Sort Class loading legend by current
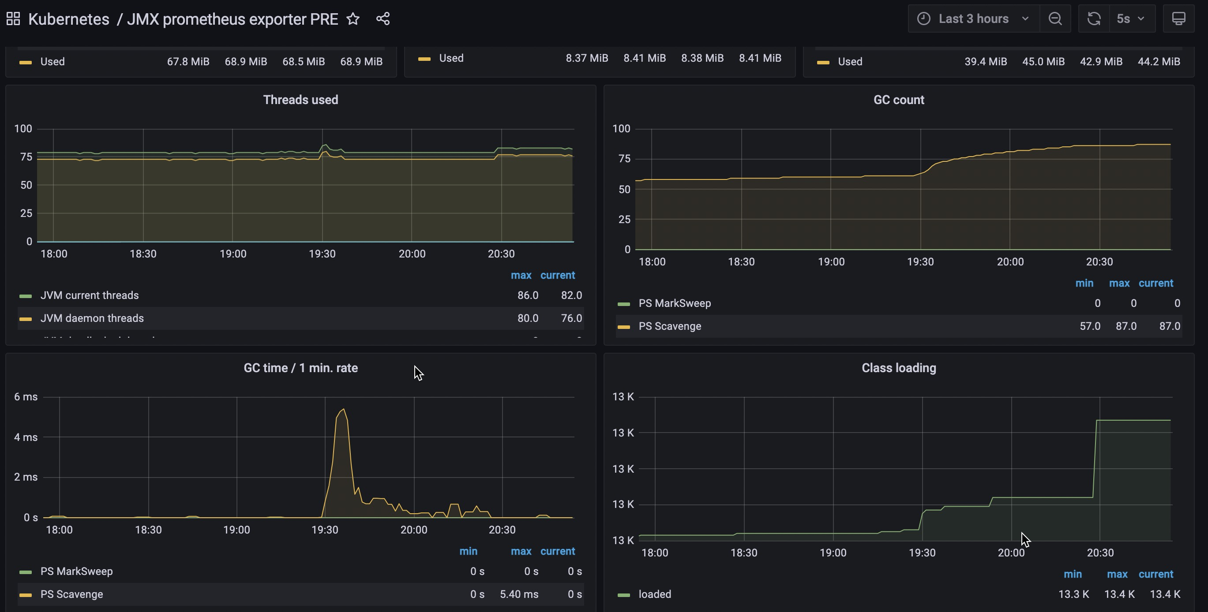Viewport: 1208px width, 612px height. (1156, 574)
